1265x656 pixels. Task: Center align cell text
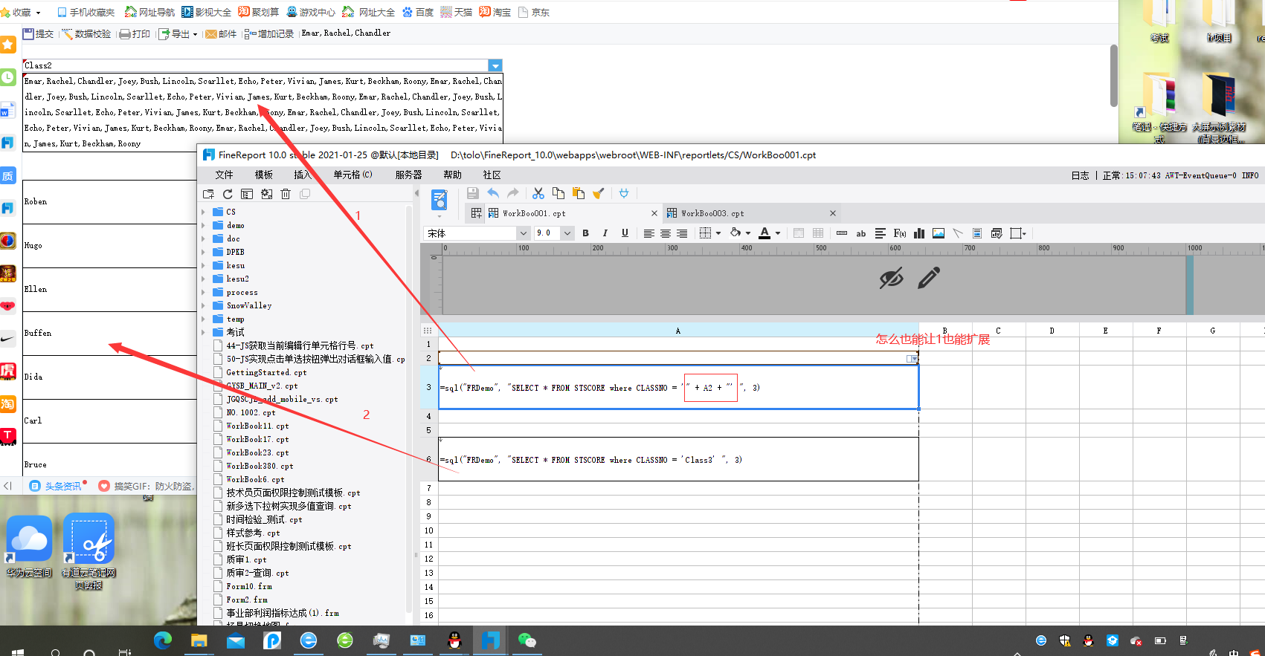tap(666, 233)
